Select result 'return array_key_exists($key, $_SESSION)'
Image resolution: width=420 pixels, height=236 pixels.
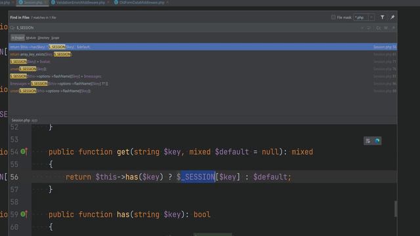pos(203,54)
